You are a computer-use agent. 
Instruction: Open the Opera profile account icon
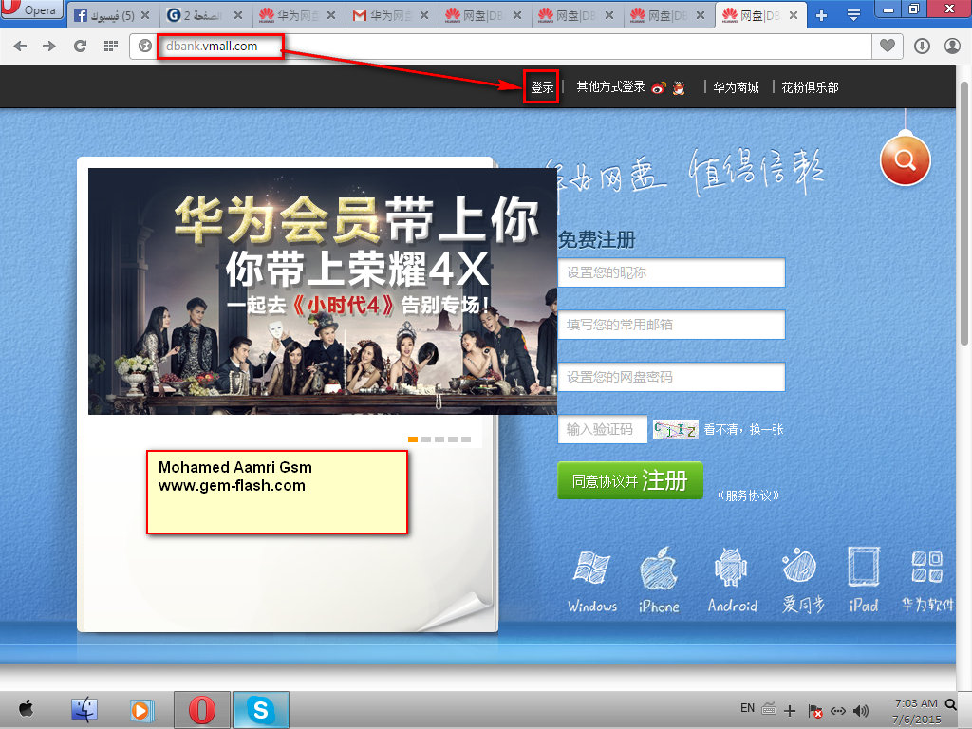coord(952,46)
